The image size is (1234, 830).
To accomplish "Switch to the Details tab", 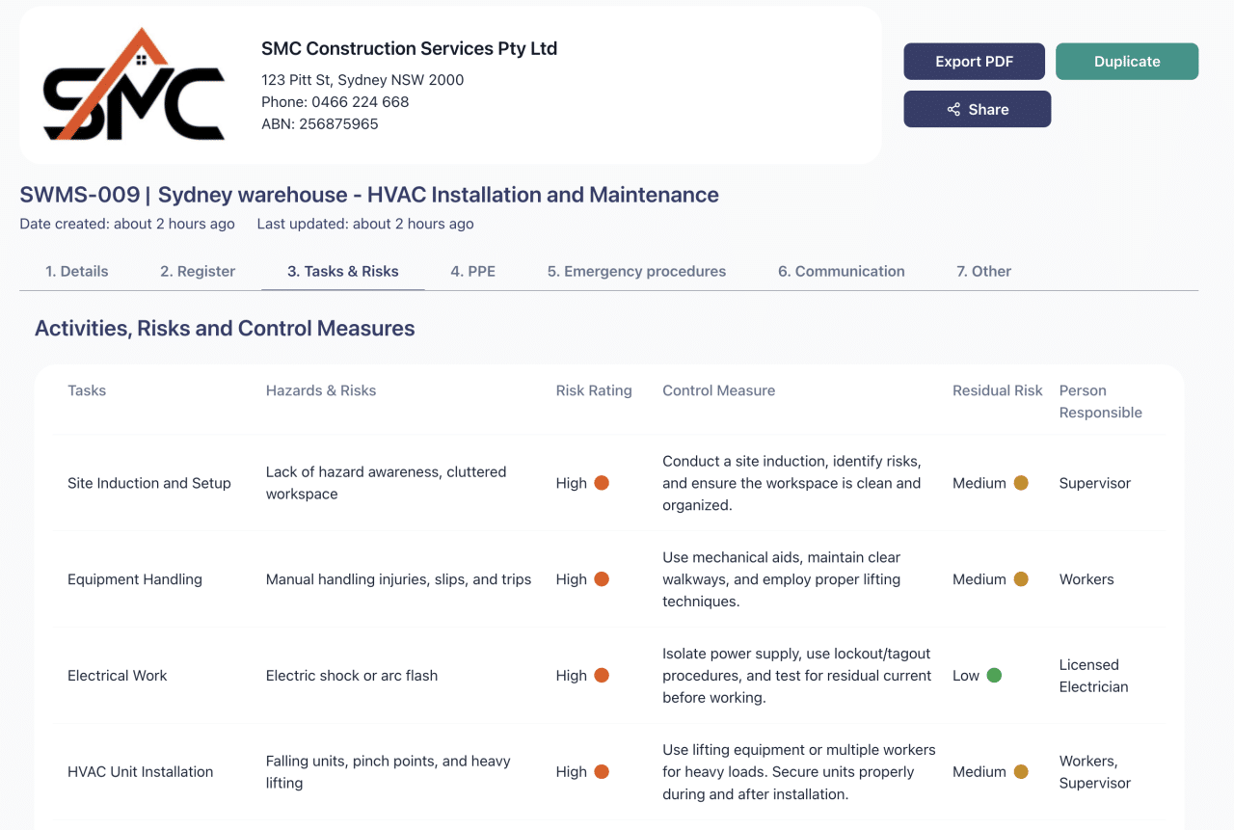I will pyautogui.click(x=76, y=271).
